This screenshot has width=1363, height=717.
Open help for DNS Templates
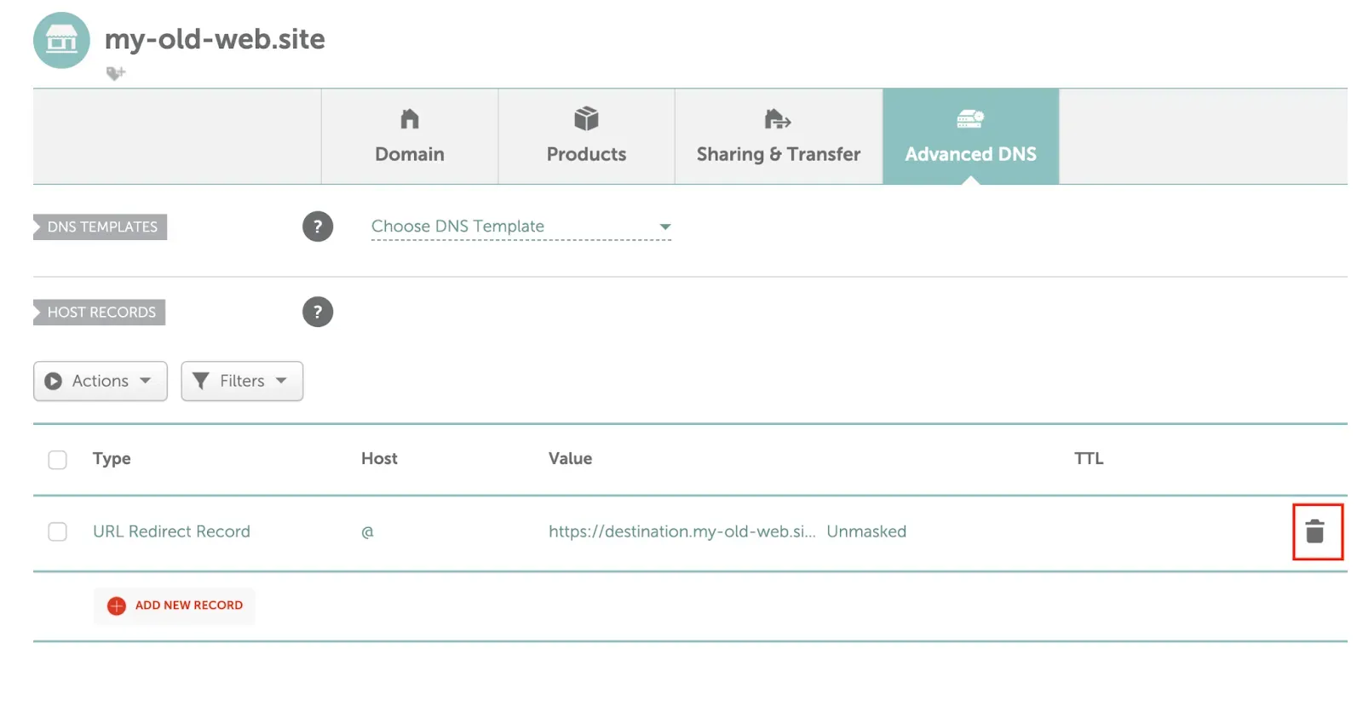click(x=317, y=227)
